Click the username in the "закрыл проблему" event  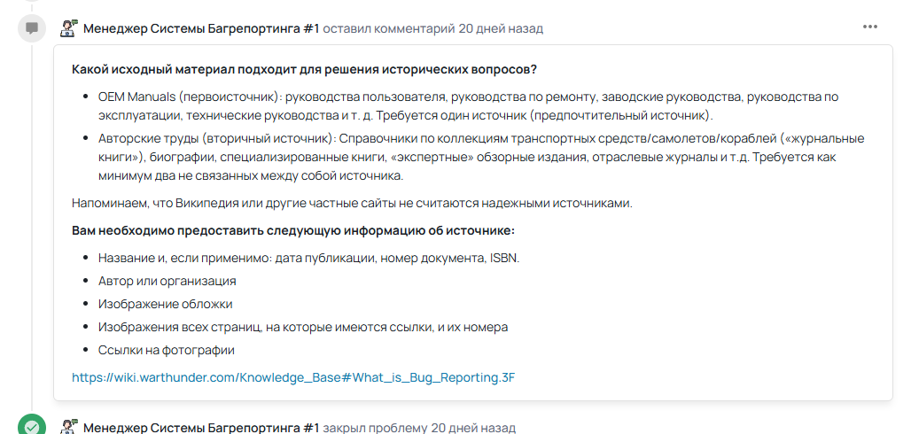pyautogui.click(x=201, y=428)
